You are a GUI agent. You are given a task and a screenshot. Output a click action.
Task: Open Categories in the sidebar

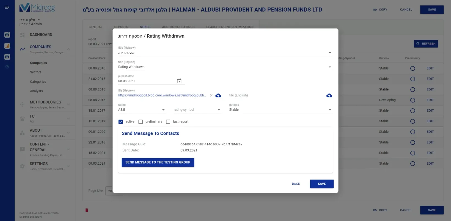point(38,82)
